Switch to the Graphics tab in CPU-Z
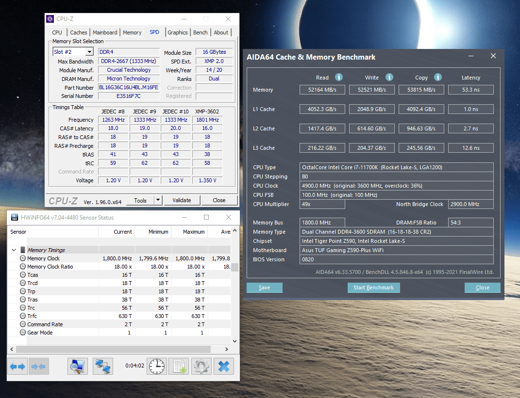 coord(177,32)
